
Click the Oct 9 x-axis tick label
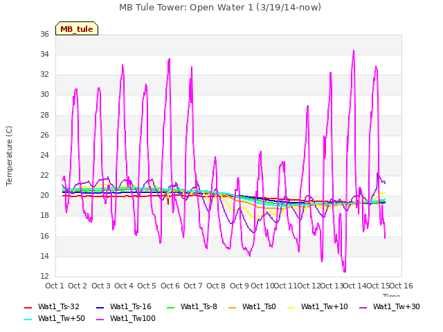pos(239,286)
